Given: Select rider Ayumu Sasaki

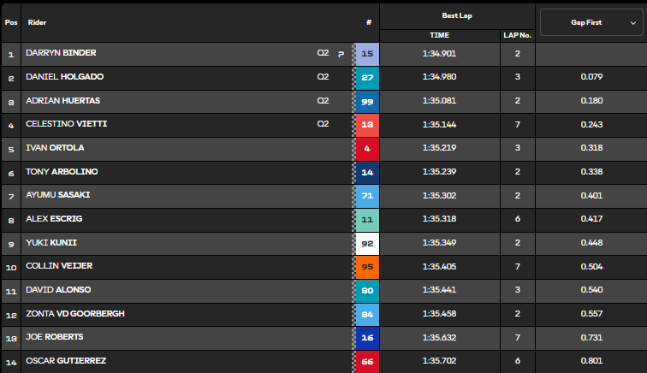Looking at the screenshot, I should pyautogui.click(x=58, y=195).
